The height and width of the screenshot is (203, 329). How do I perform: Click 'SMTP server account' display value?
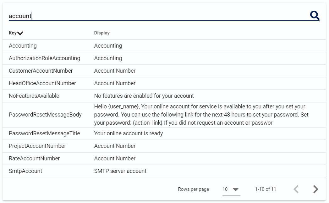(120, 171)
